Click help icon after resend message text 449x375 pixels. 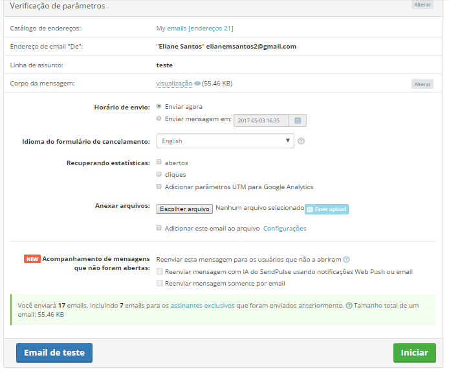(x=347, y=259)
